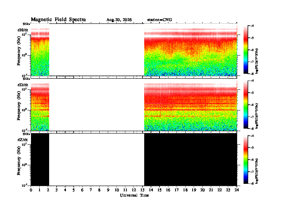This screenshot has width=282, height=218.
Task: Click the dH/dt panel label
Action: (x=23, y=30)
